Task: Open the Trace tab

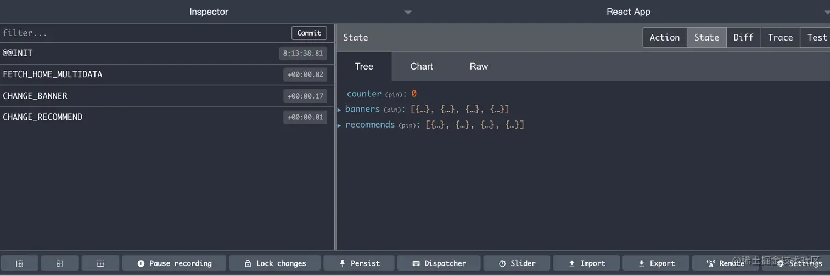Action: click(x=780, y=37)
